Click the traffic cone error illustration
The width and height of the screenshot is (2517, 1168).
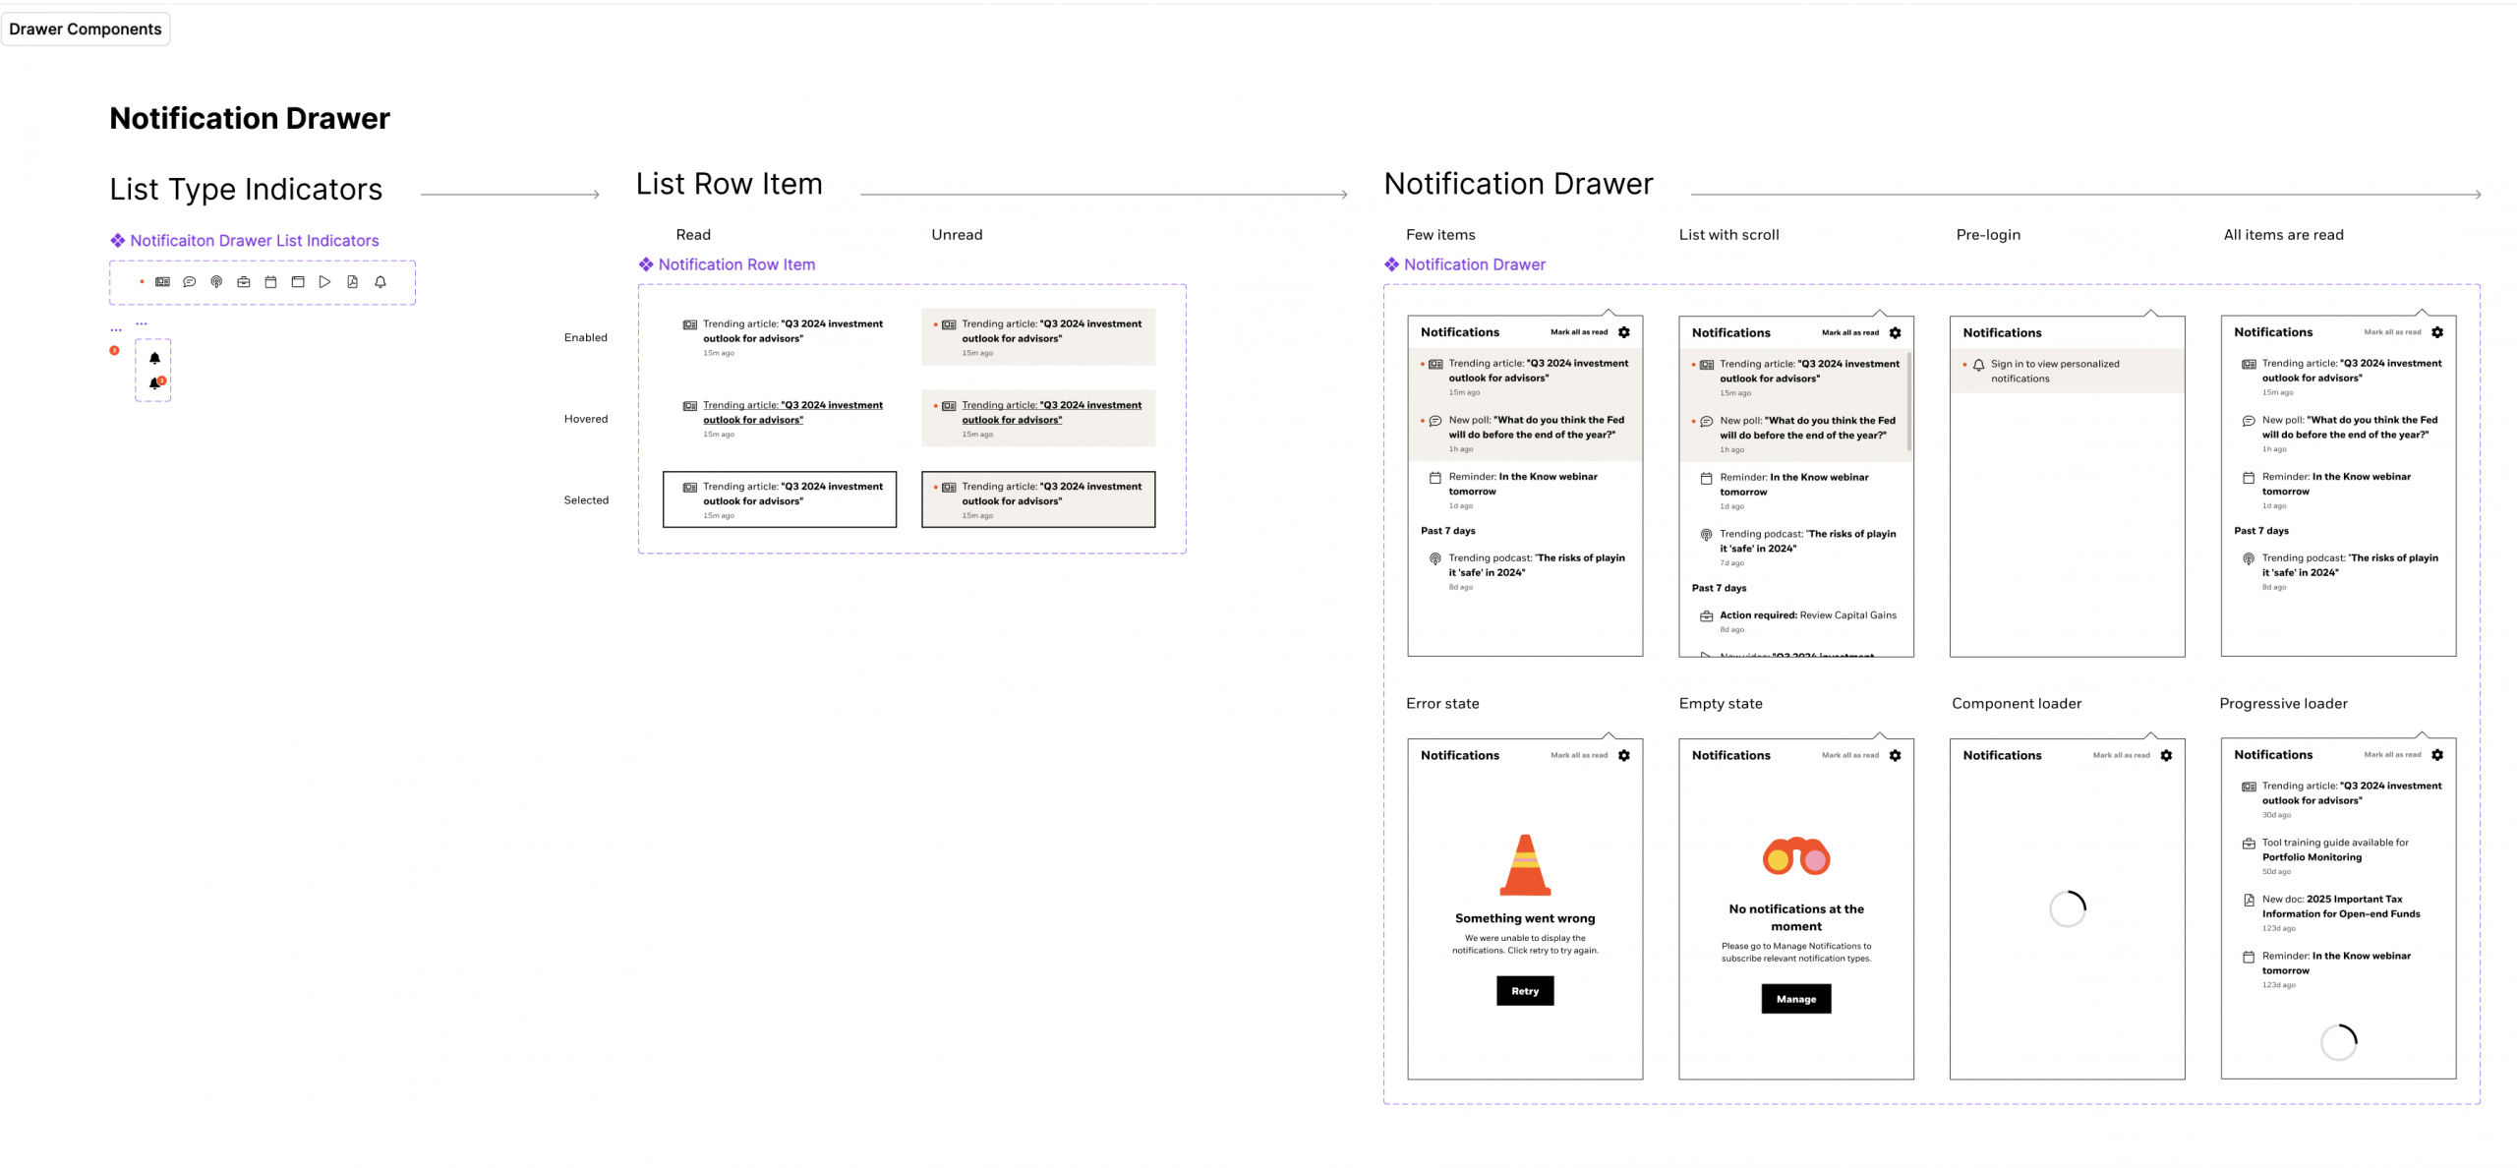1525,865
